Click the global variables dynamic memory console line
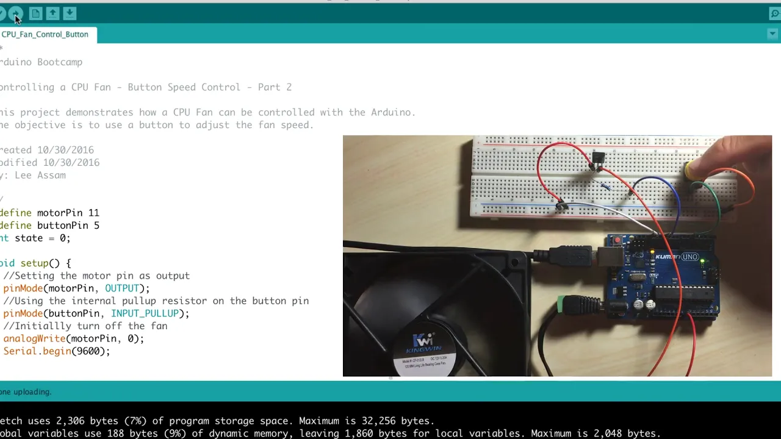This screenshot has width=781, height=439. click(330, 434)
